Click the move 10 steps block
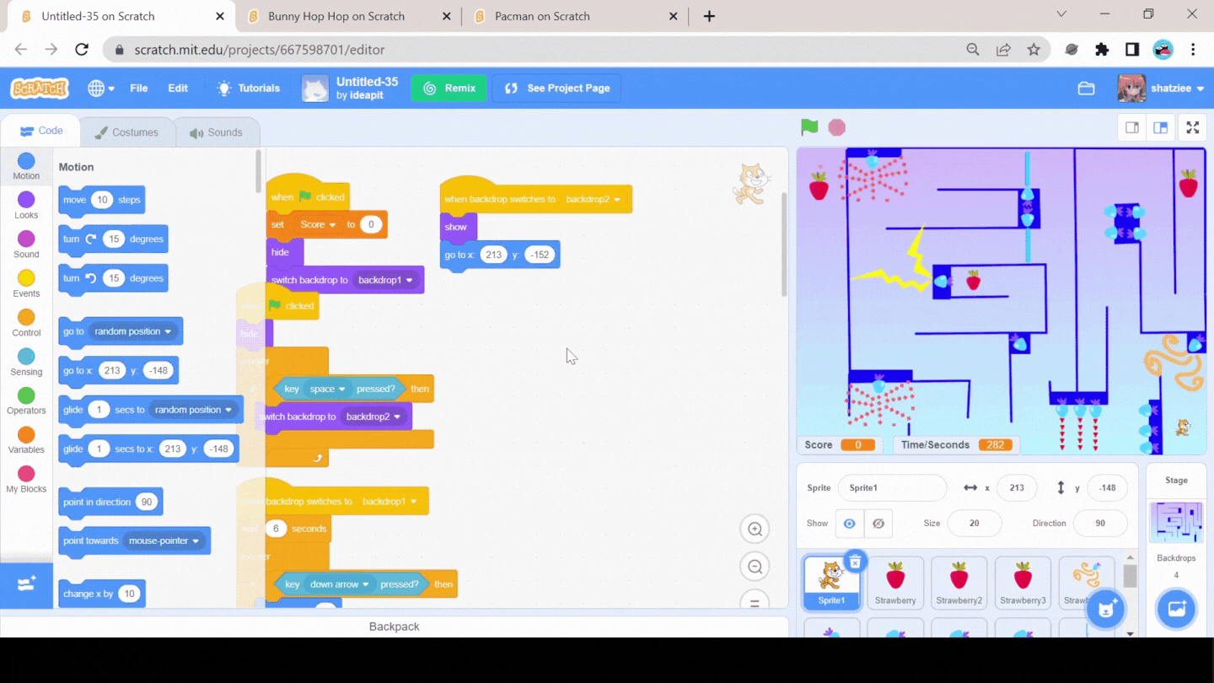Image resolution: width=1214 pixels, height=683 pixels. [x=102, y=200]
